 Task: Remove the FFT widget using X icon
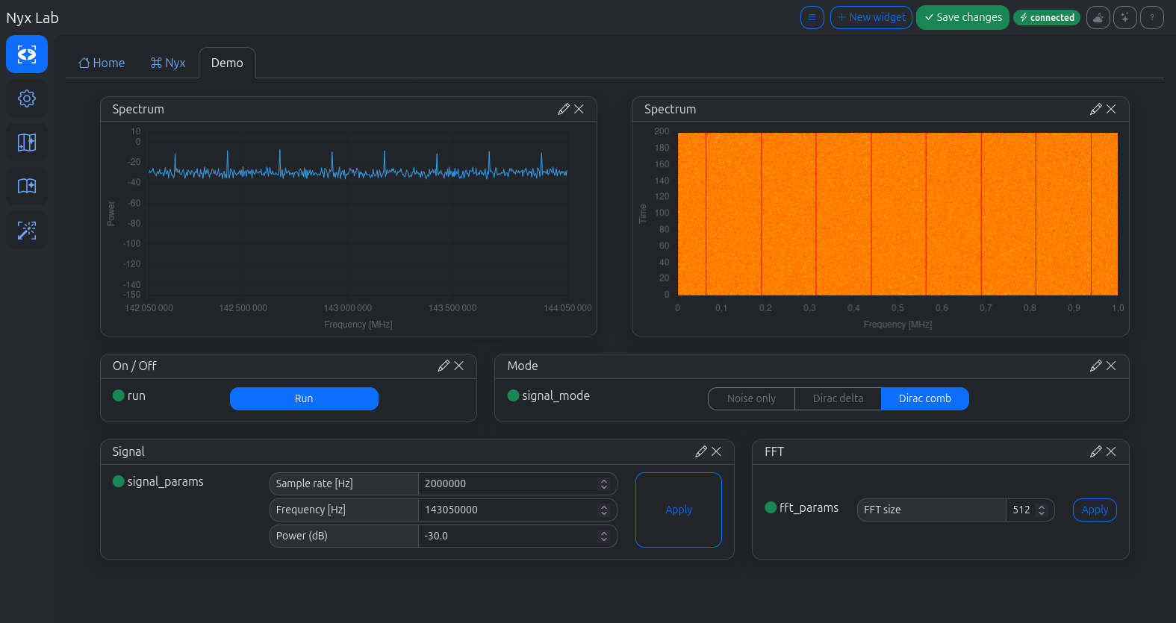(x=1111, y=451)
